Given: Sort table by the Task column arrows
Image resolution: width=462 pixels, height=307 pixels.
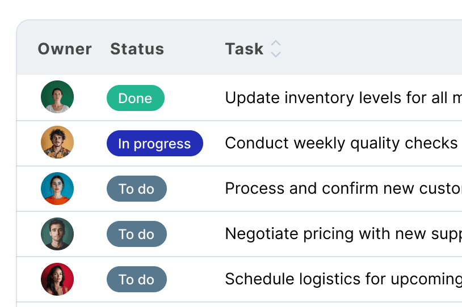Looking at the screenshot, I should 276,49.
